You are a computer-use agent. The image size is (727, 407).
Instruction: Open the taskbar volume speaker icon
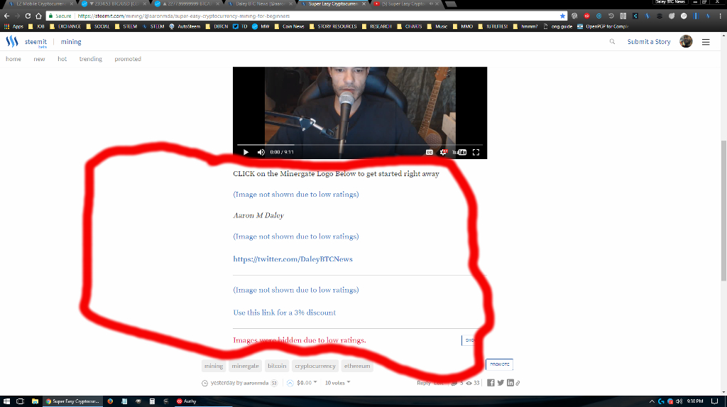click(x=679, y=401)
